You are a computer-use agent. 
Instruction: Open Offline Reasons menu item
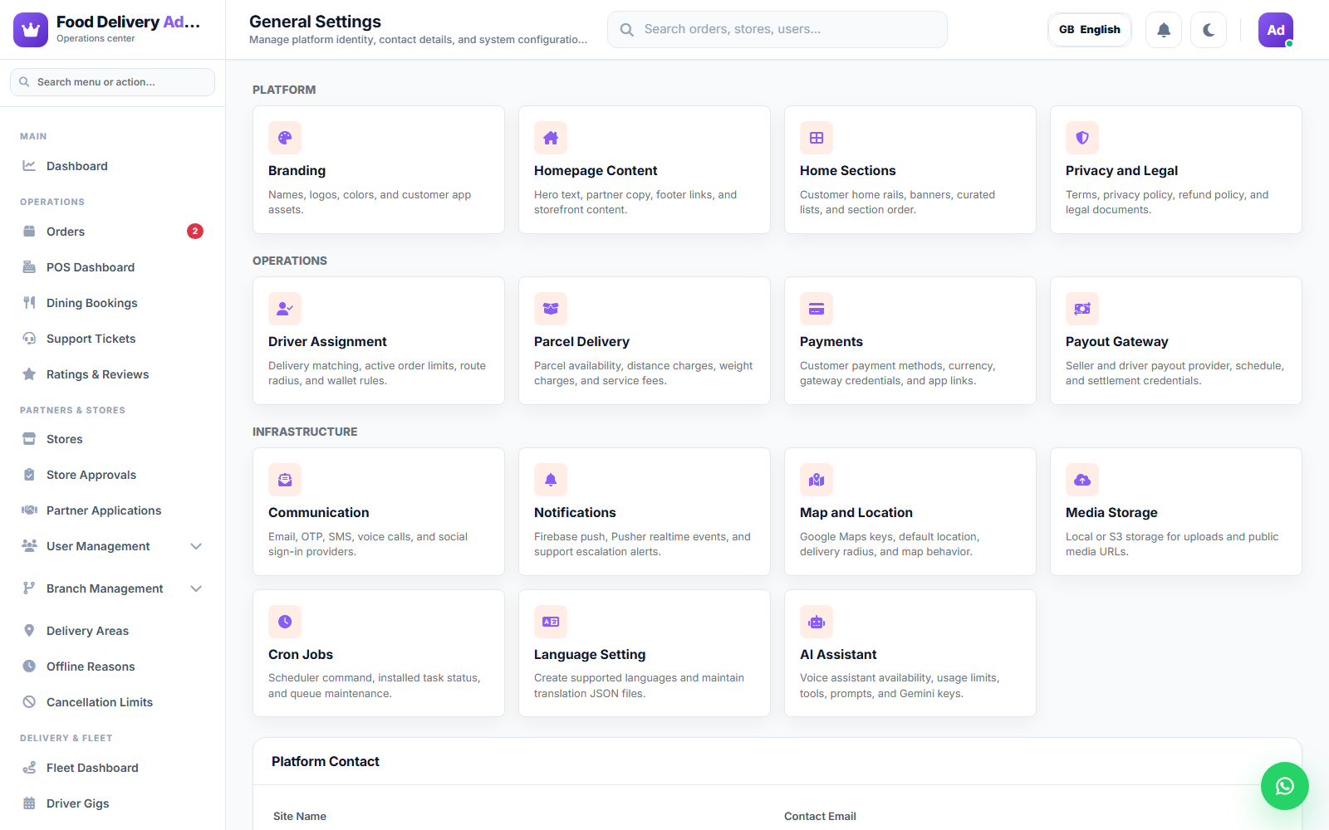(112, 666)
